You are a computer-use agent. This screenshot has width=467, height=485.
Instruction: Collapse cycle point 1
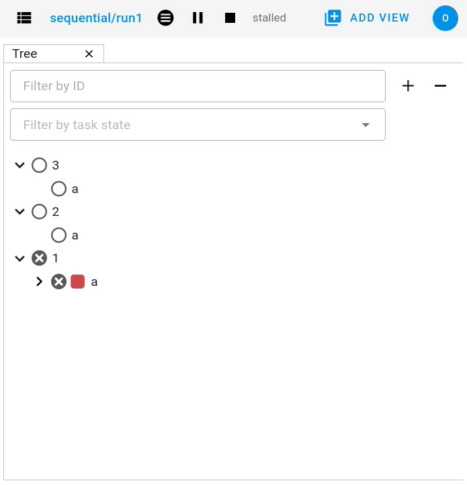click(x=19, y=258)
